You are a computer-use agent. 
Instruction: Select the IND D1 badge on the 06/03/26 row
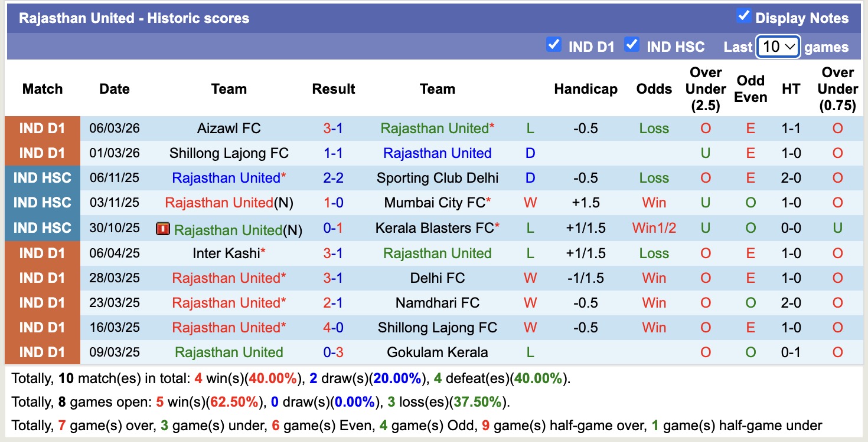point(42,128)
